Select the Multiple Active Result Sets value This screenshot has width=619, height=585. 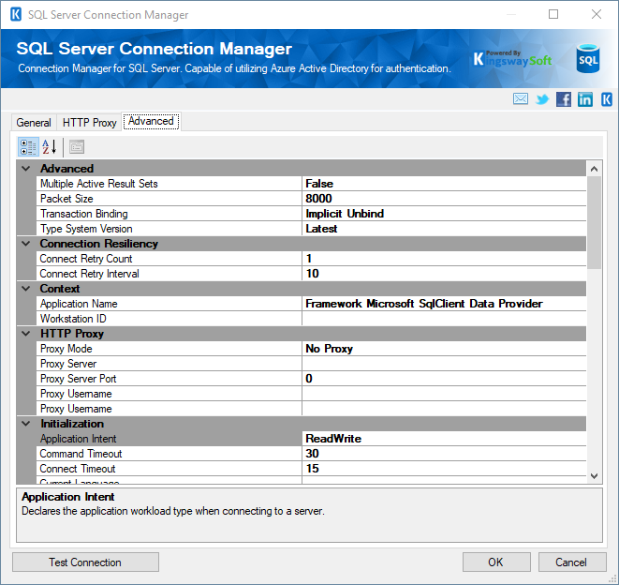coord(443,184)
